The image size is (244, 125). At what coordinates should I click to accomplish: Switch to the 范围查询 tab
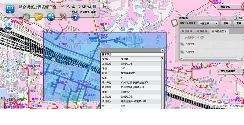(201, 31)
